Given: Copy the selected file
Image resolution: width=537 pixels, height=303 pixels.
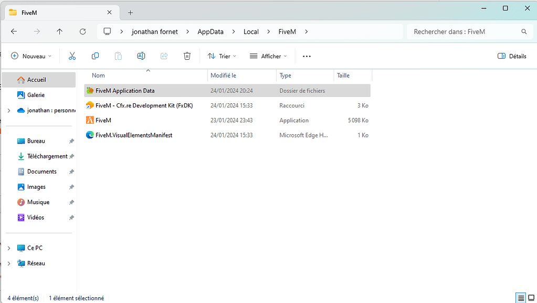Looking at the screenshot, I should (95, 56).
